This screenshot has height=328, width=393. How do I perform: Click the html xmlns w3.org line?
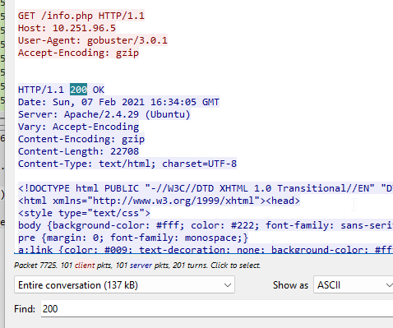point(159,201)
